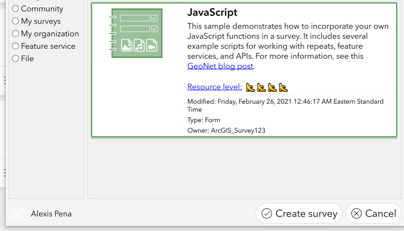
Task: Choose the My surveys option
Action: (15, 21)
